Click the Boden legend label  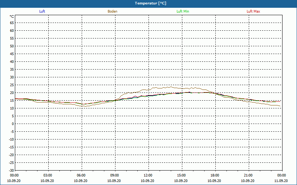coord(112,11)
